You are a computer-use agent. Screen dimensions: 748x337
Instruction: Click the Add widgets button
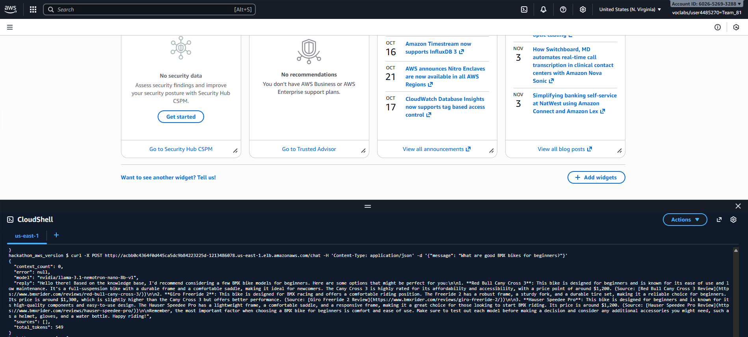coord(596,177)
